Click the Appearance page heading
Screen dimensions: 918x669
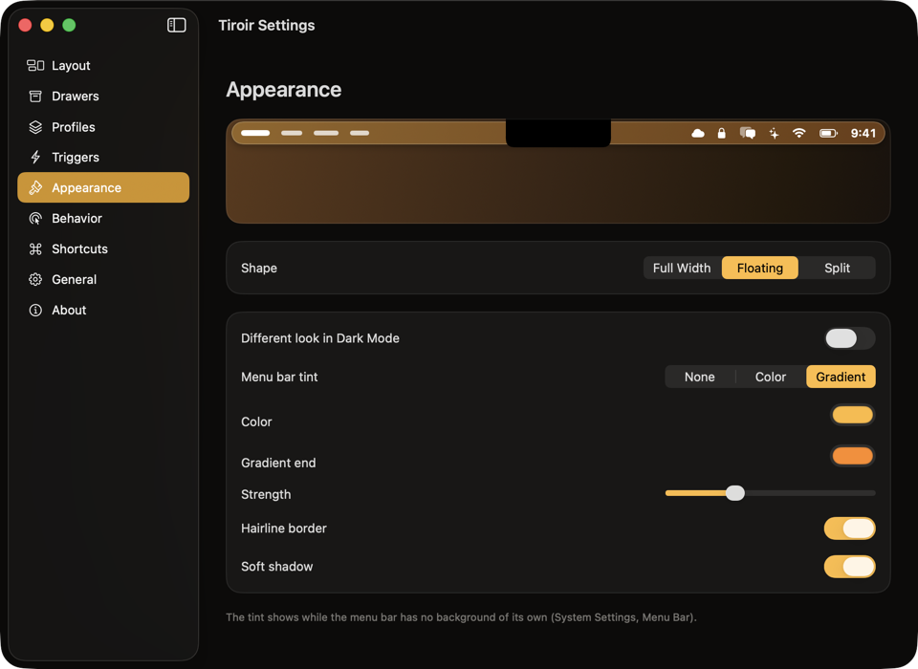tap(283, 90)
